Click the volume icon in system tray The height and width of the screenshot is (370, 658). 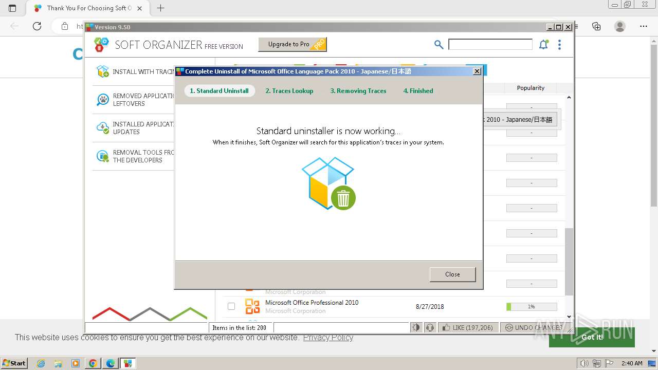[584, 363]
